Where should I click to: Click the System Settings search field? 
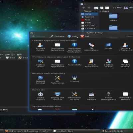(x=129, y=36)
